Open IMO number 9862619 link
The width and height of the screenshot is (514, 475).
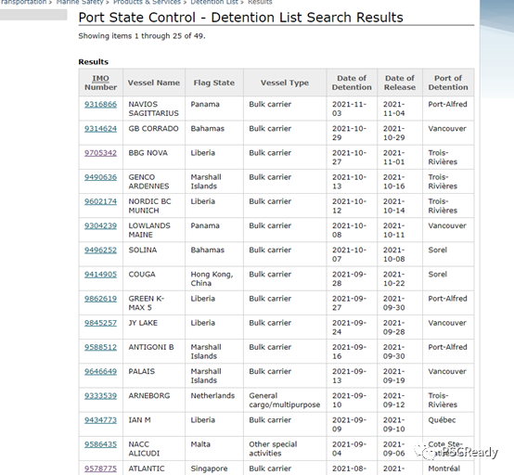coord(100,299)
